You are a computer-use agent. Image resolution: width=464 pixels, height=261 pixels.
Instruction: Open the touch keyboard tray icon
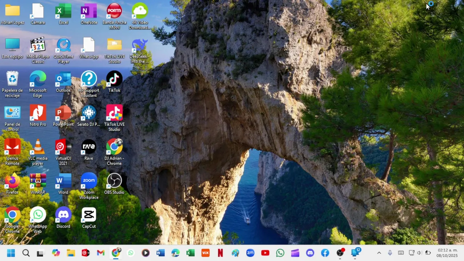click(x=401, y=253)
